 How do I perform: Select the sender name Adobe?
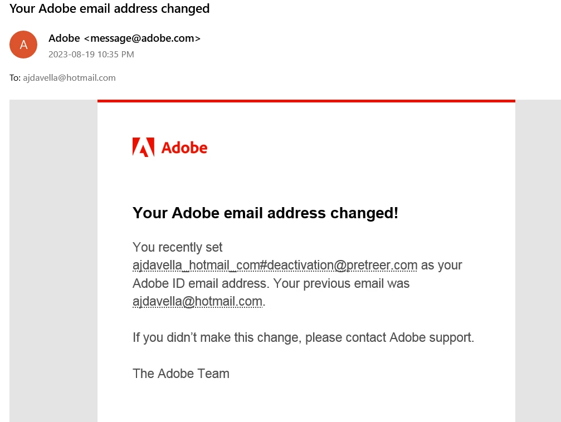(65, 38)
